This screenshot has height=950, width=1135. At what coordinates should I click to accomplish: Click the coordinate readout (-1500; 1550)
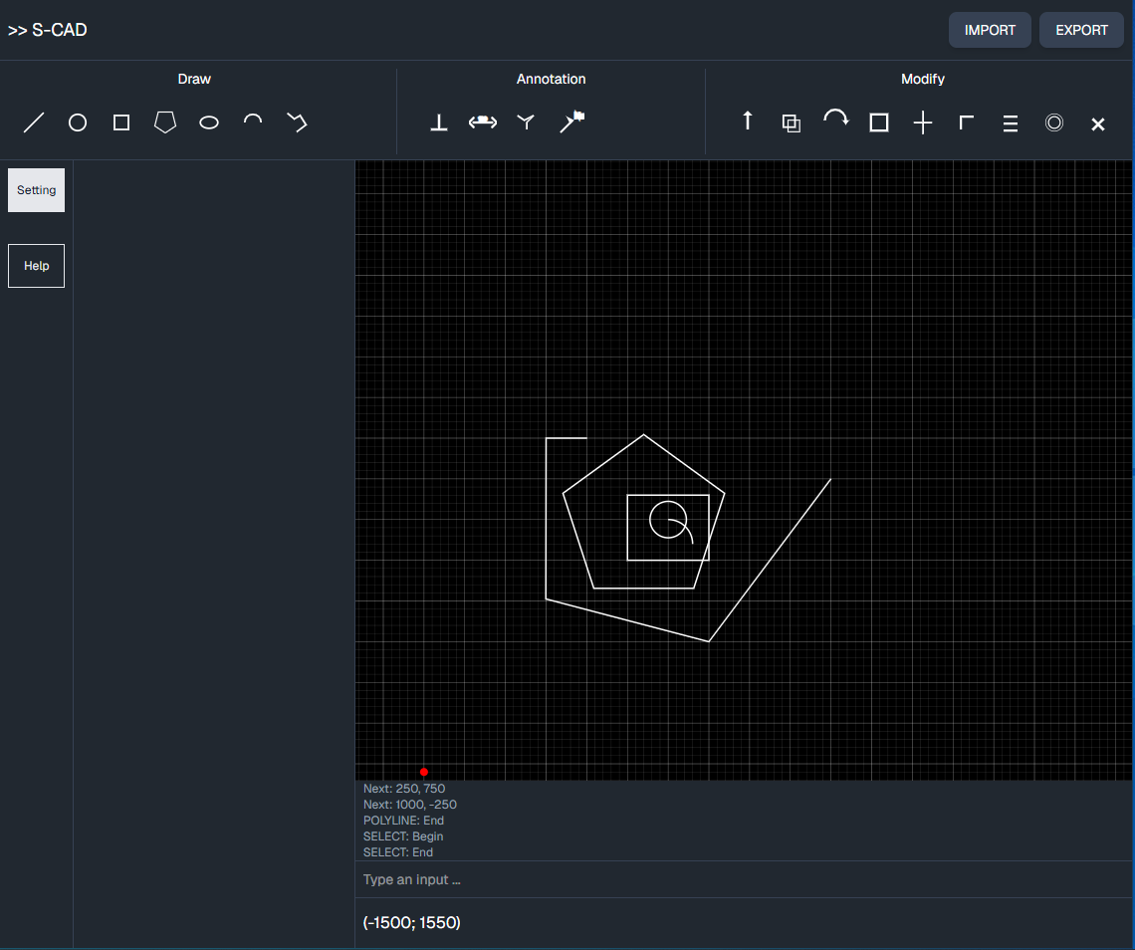tap(411, 922)
